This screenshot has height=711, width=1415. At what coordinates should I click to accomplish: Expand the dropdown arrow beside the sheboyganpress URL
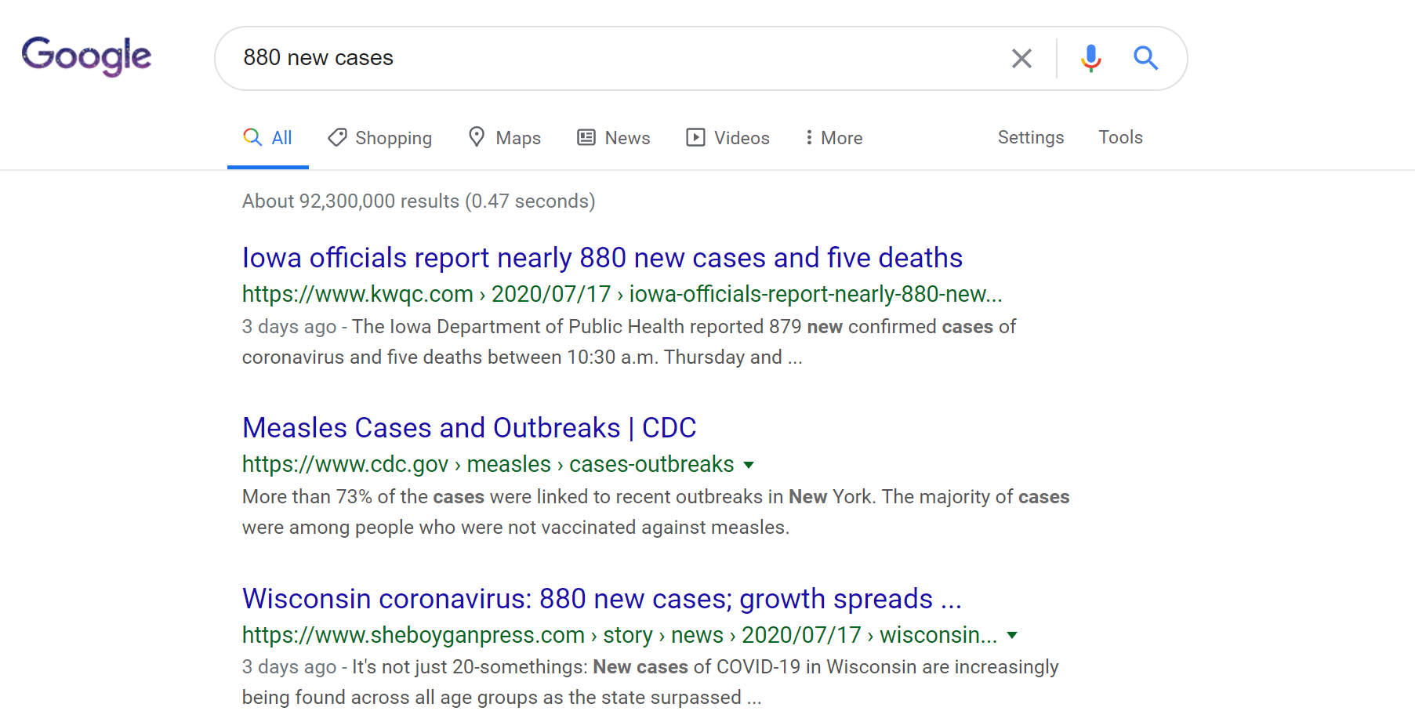click(1012, 635)
